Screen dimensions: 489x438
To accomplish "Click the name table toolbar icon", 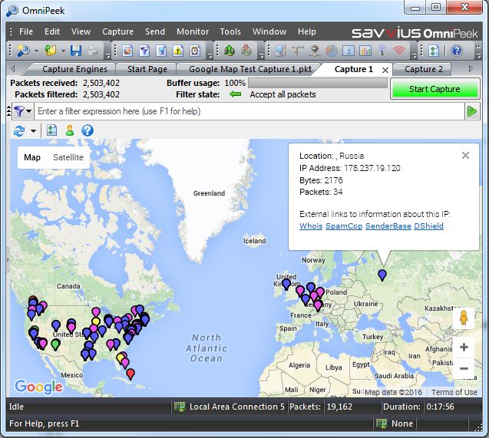I will (161, 51).
